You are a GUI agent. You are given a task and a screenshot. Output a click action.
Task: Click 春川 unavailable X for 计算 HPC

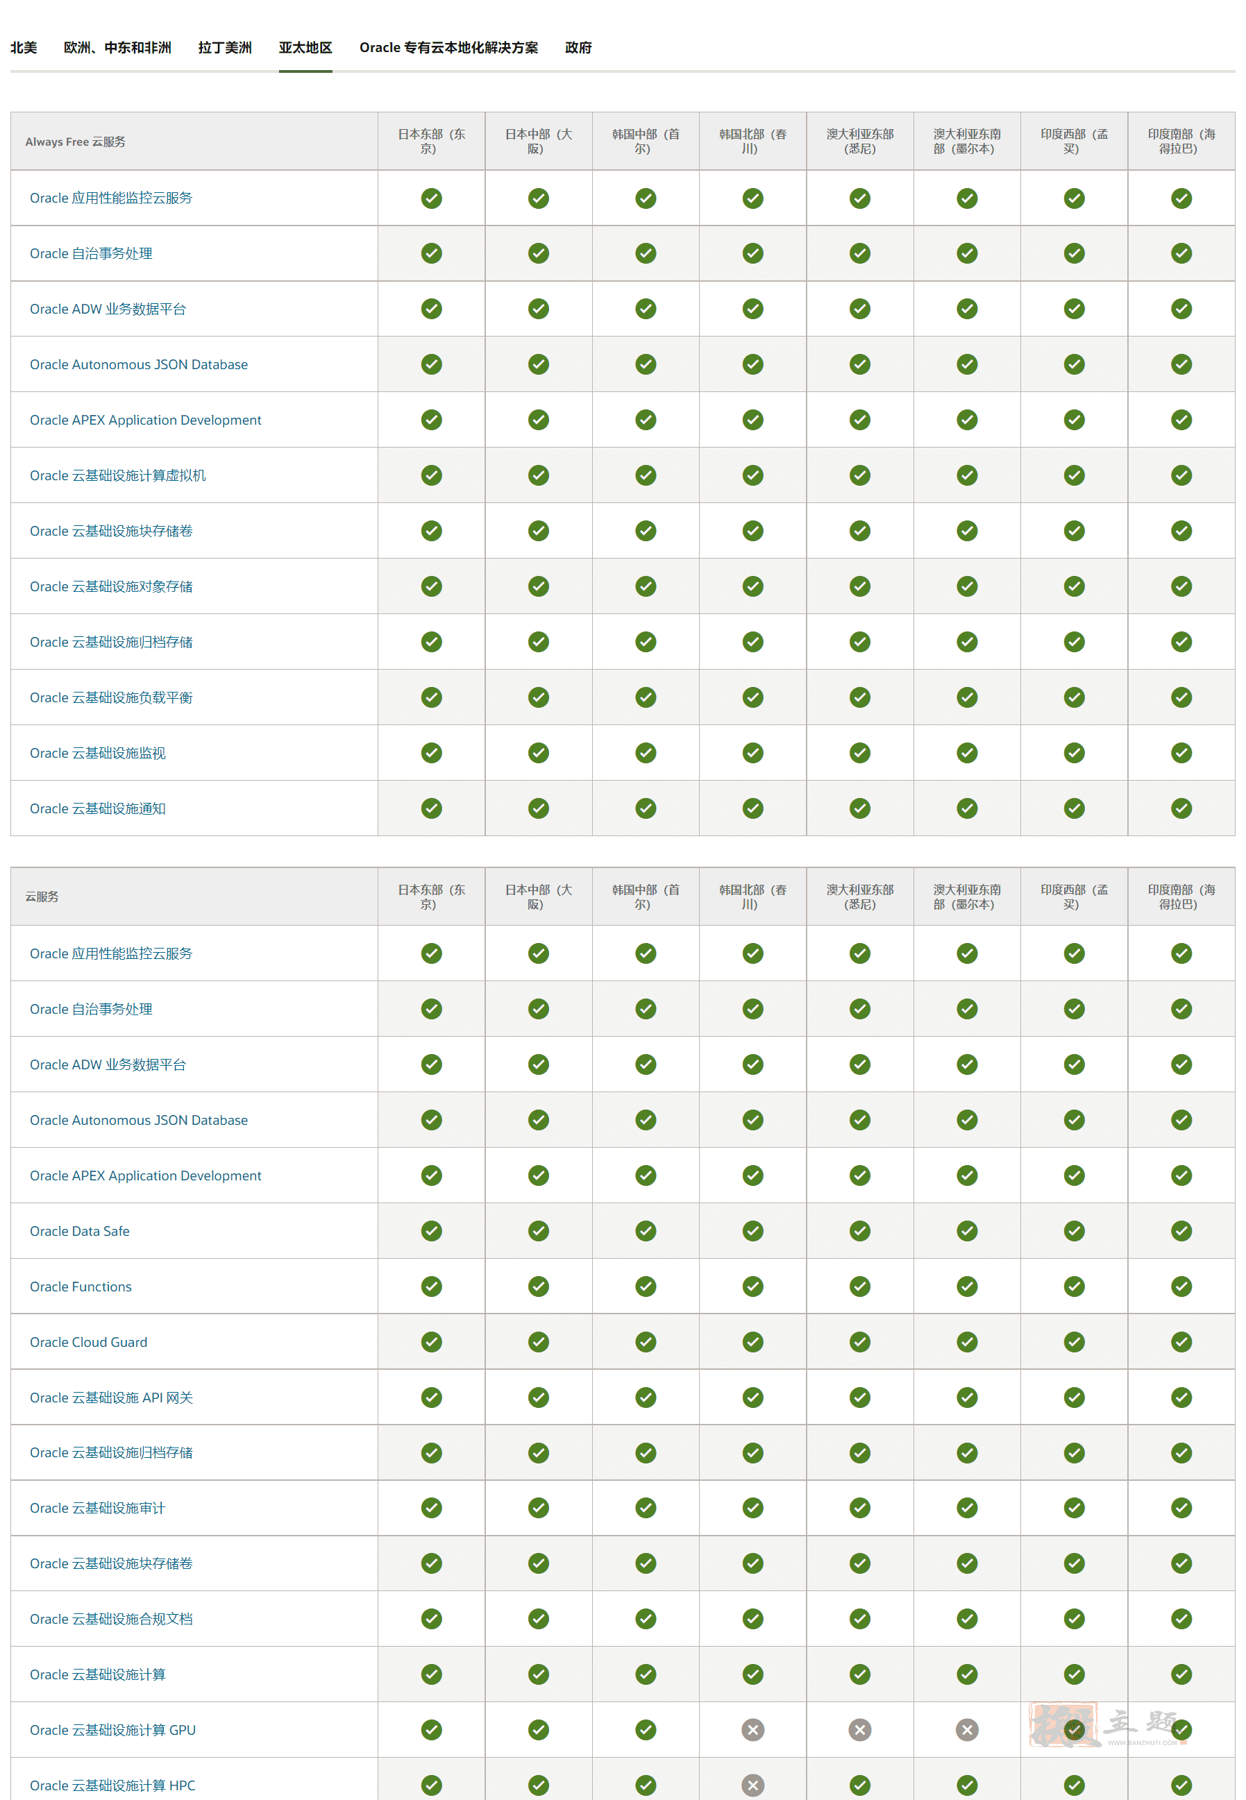pos(752,1785)
